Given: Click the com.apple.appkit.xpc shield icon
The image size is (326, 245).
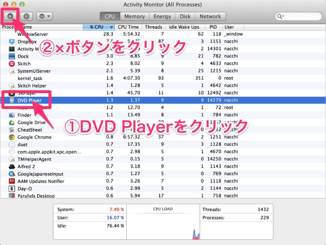Looking at the screenshot, I should pos(12,151).
